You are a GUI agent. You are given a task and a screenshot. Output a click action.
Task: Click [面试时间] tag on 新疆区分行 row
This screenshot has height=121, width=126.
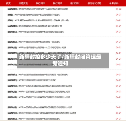click(x=12, y=86)
